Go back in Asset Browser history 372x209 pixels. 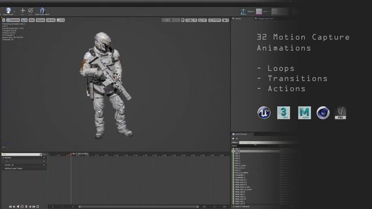233,139
